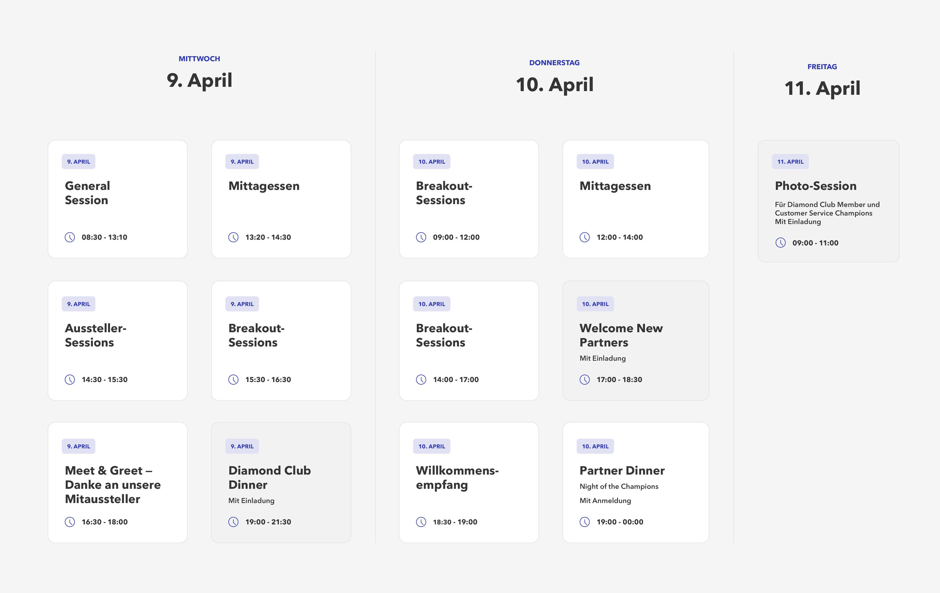Click clock icon on Welcome New Partners card

[585, 380]
